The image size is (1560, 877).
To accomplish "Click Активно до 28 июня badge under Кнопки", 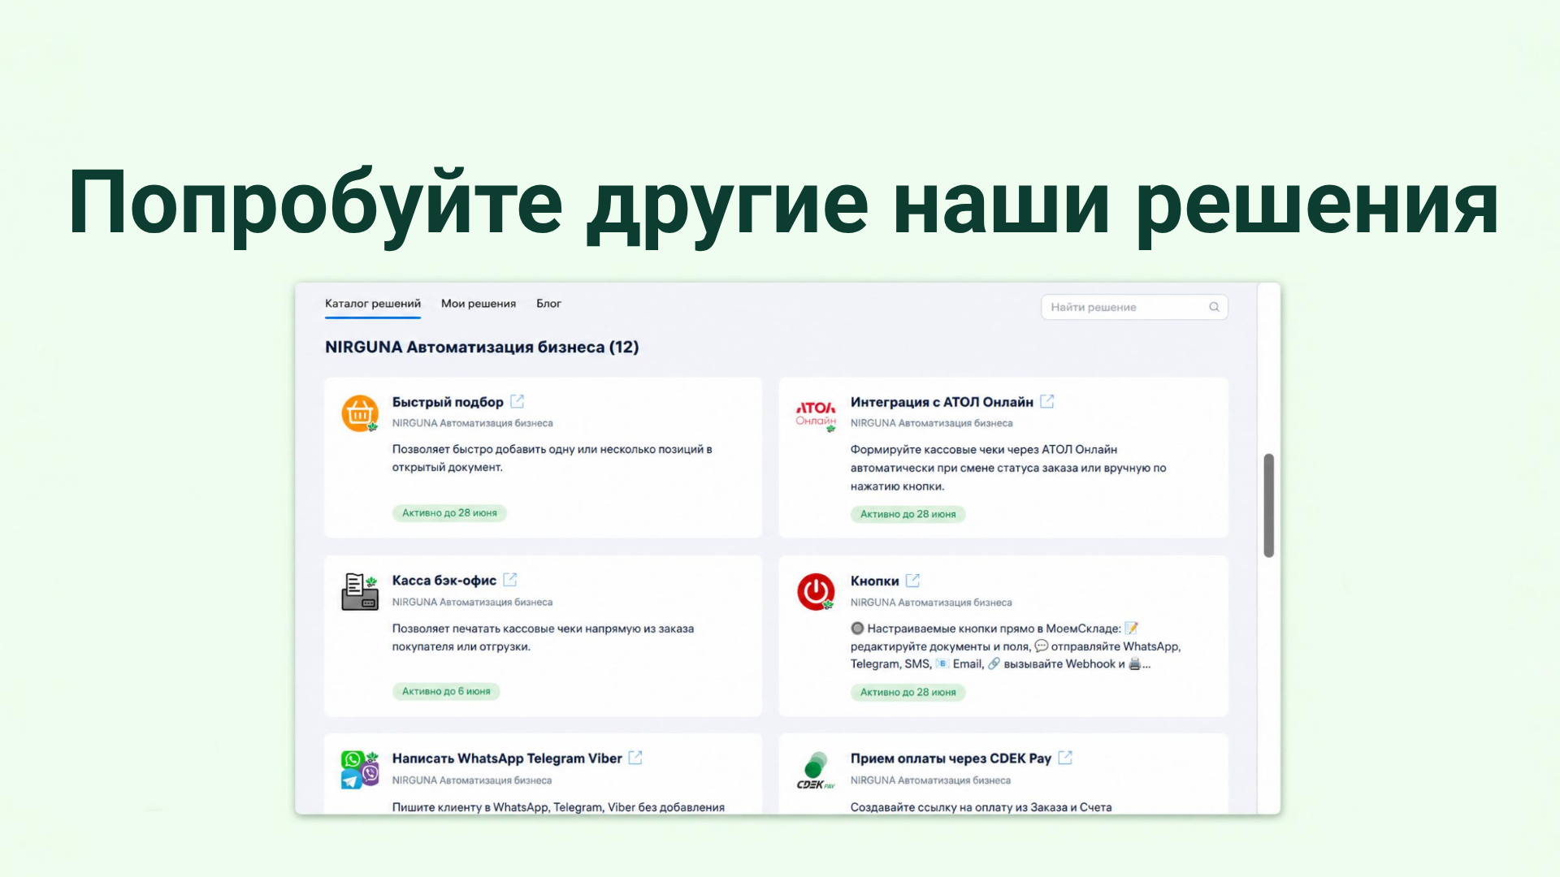I will pyautogui.click(x=908, y=693).
